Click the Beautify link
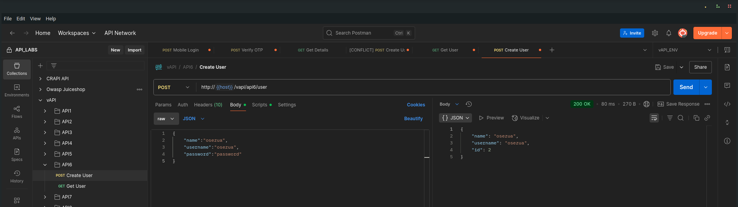The width and height of the screenshot is (738, 207). 413,119
